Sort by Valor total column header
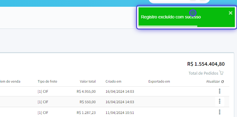The image size is (237, 117). [x=88, y=81]
